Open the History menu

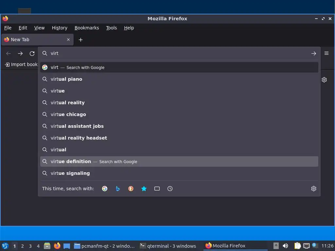pos(60,28)
